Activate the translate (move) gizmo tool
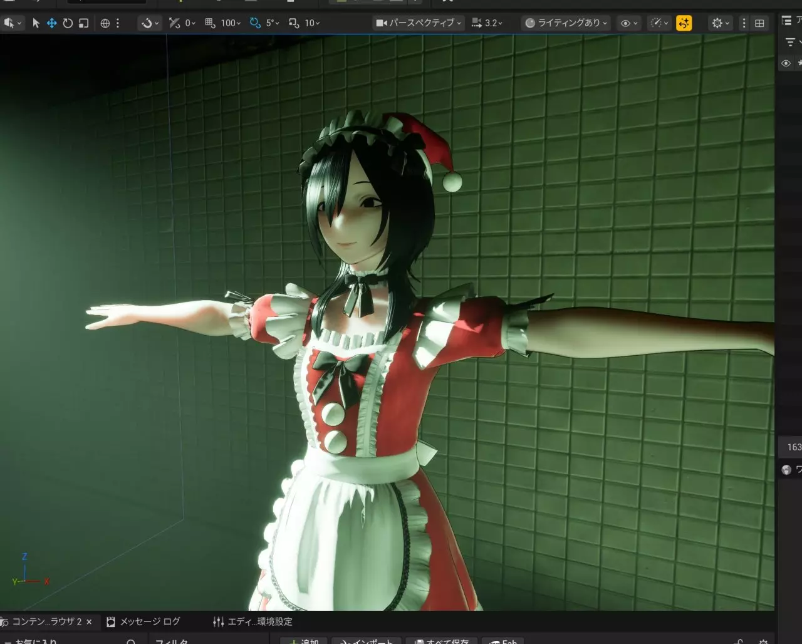 pos(51,23)
